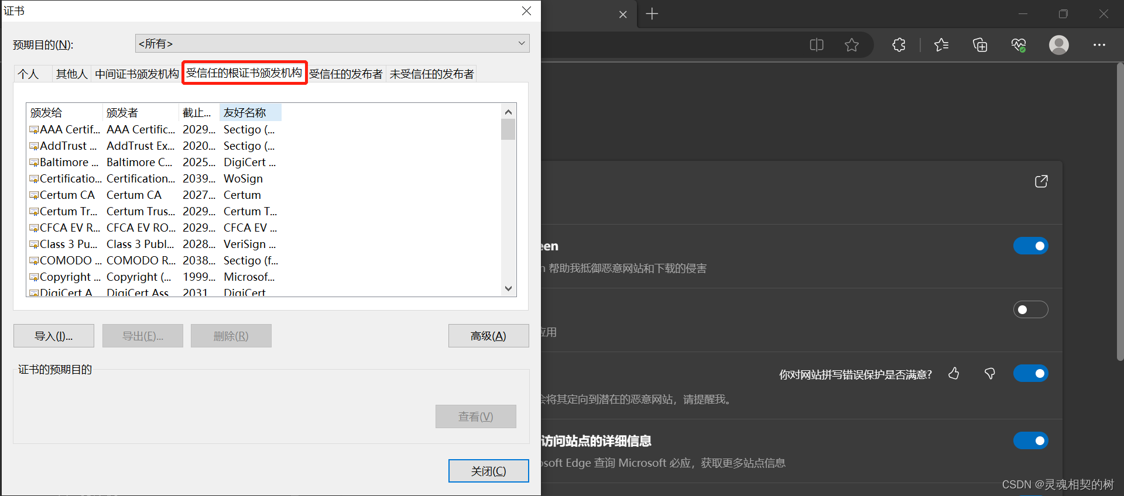Open external link icon in Edge settings card
The image size is (1124, 496).
click(1041, 181)
